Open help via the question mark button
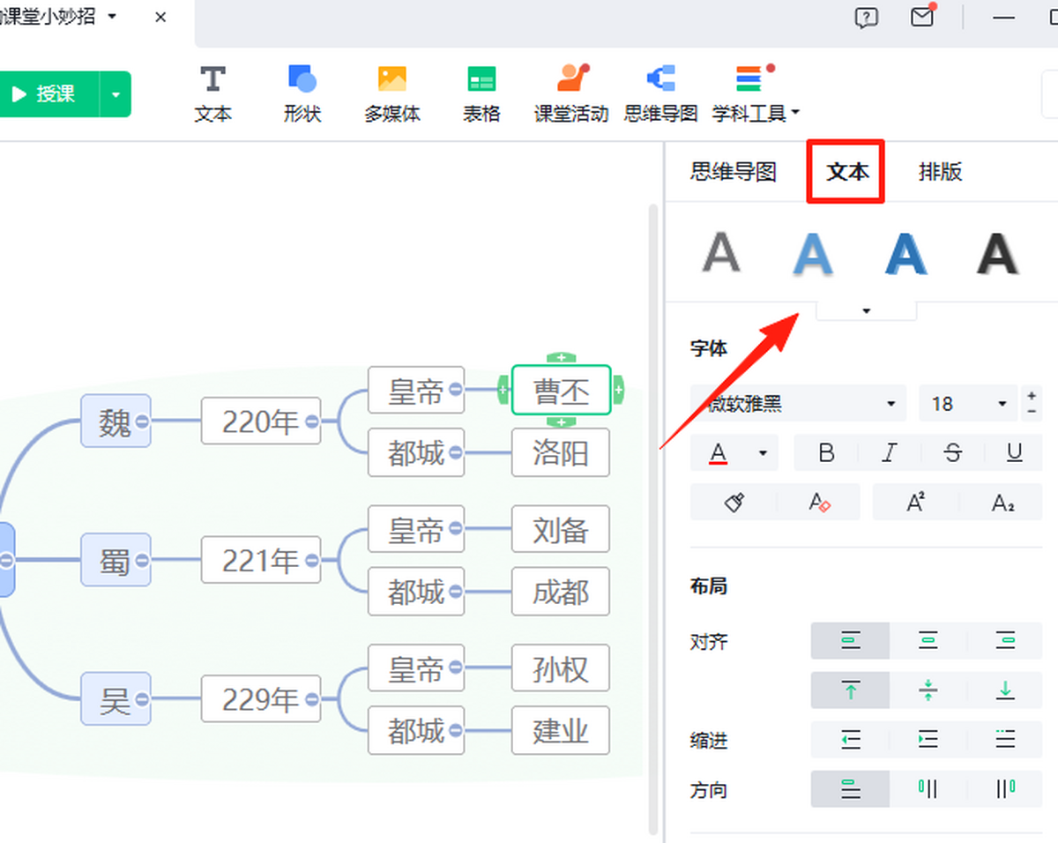This screenshot has width=1058, height=843. [866, 17]
